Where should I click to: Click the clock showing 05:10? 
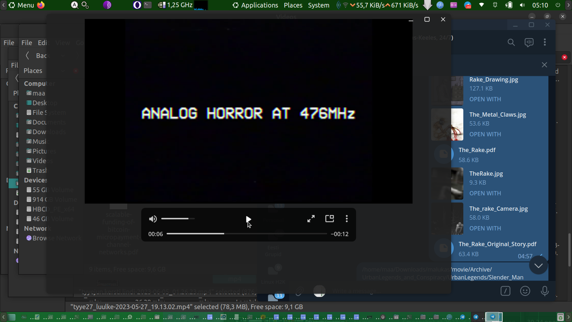point(540,5)
